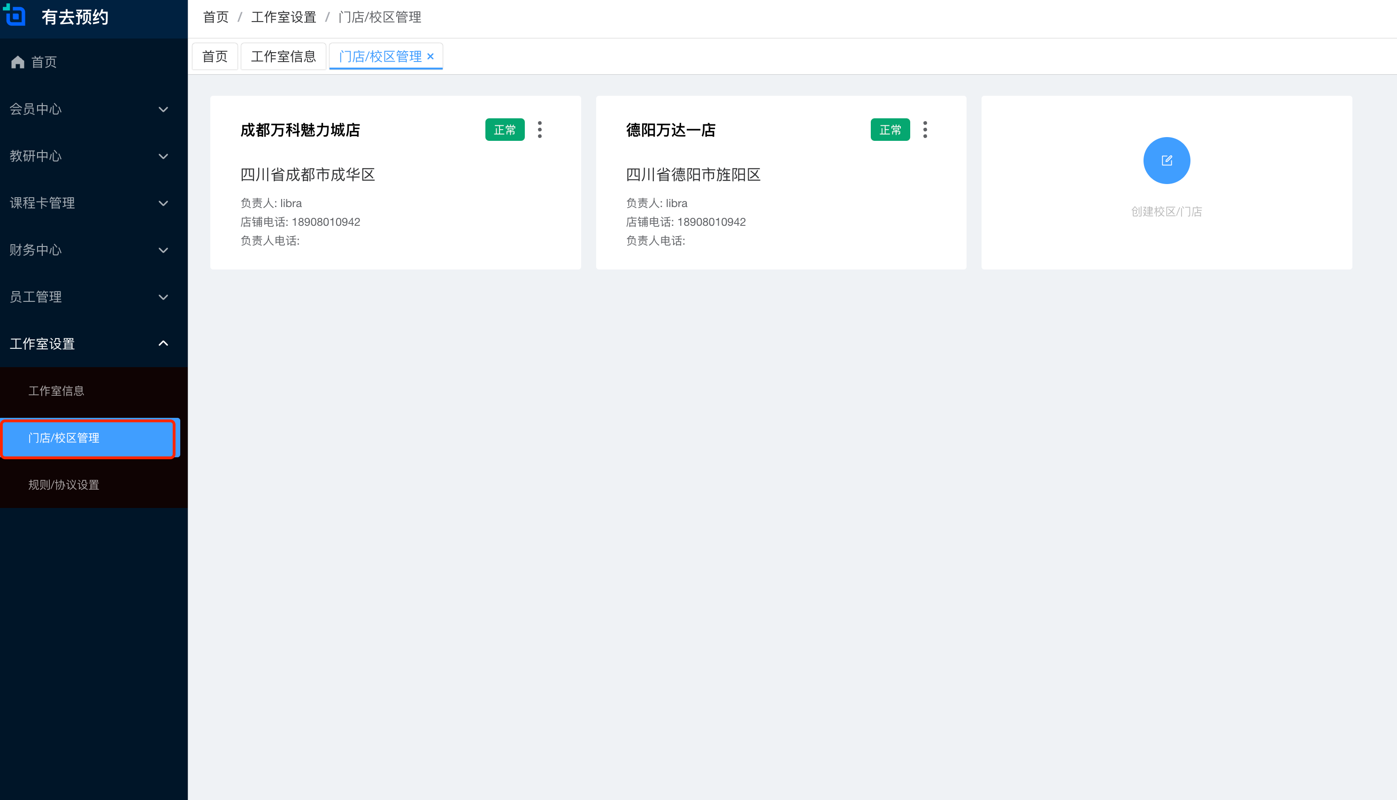Click address 四川省成都市成华区
Image resolution: width=1397 pixels, height=800 pixels.
(307, 175)
